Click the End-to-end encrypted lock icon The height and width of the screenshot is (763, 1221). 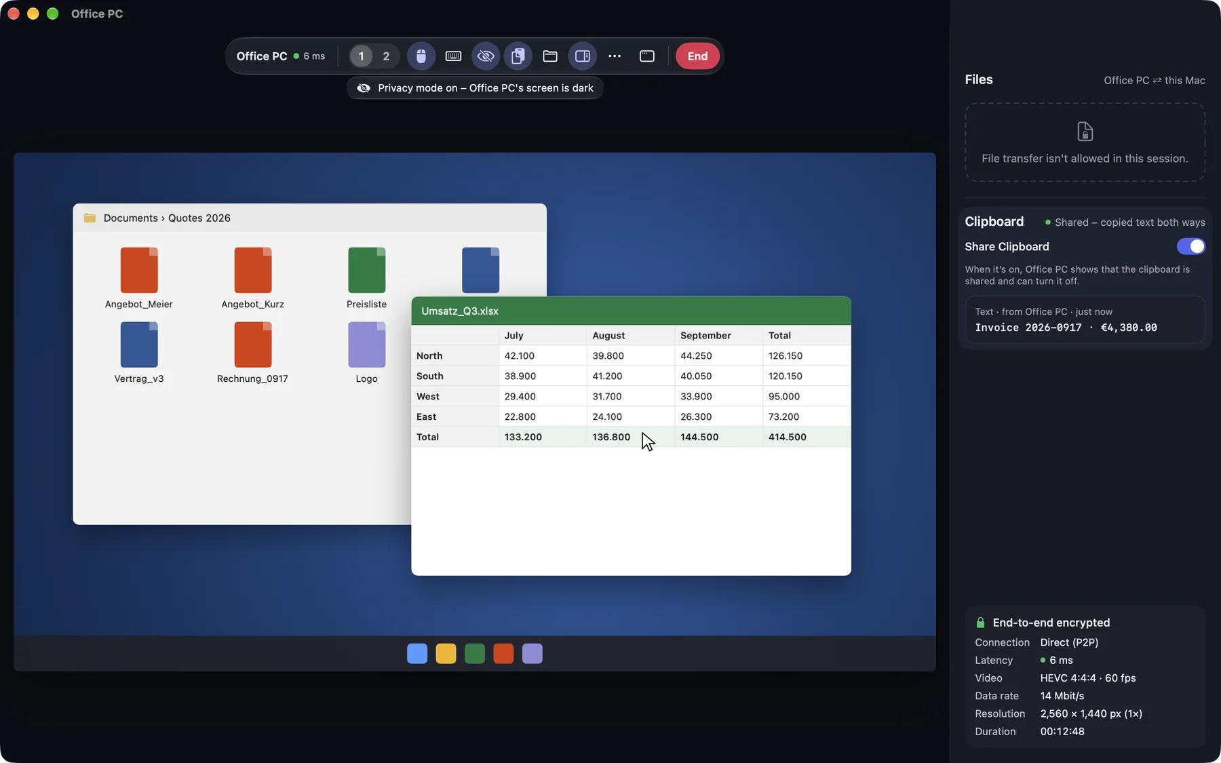pos(980,623)
